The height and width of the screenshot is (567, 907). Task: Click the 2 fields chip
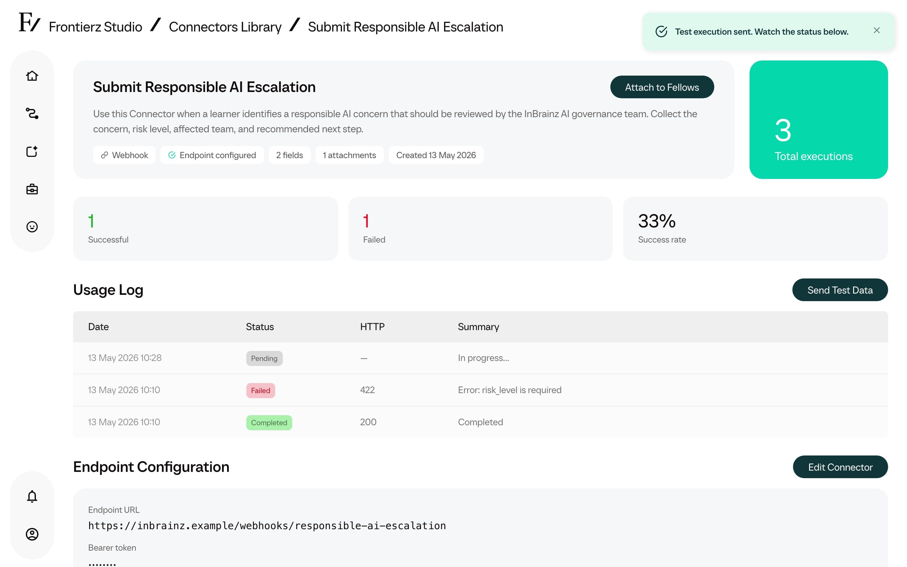coord(289,155)
